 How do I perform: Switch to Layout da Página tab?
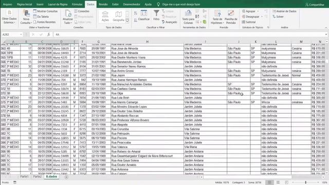[58, 5]
